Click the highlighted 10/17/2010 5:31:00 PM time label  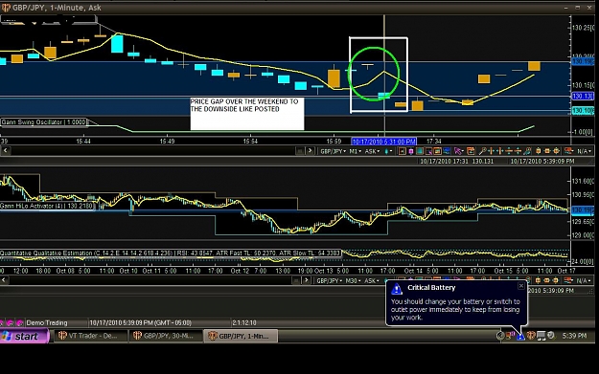[384, 142]
